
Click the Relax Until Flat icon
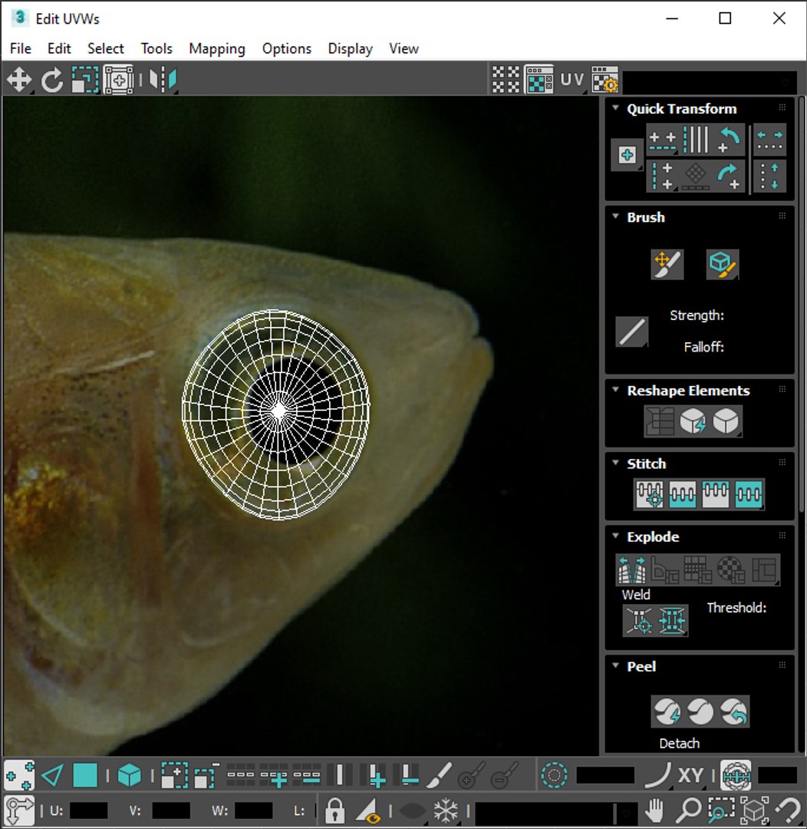[693, 421]
